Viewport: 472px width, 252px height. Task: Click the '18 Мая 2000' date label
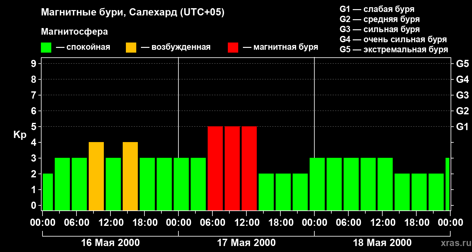coord(382,243)
